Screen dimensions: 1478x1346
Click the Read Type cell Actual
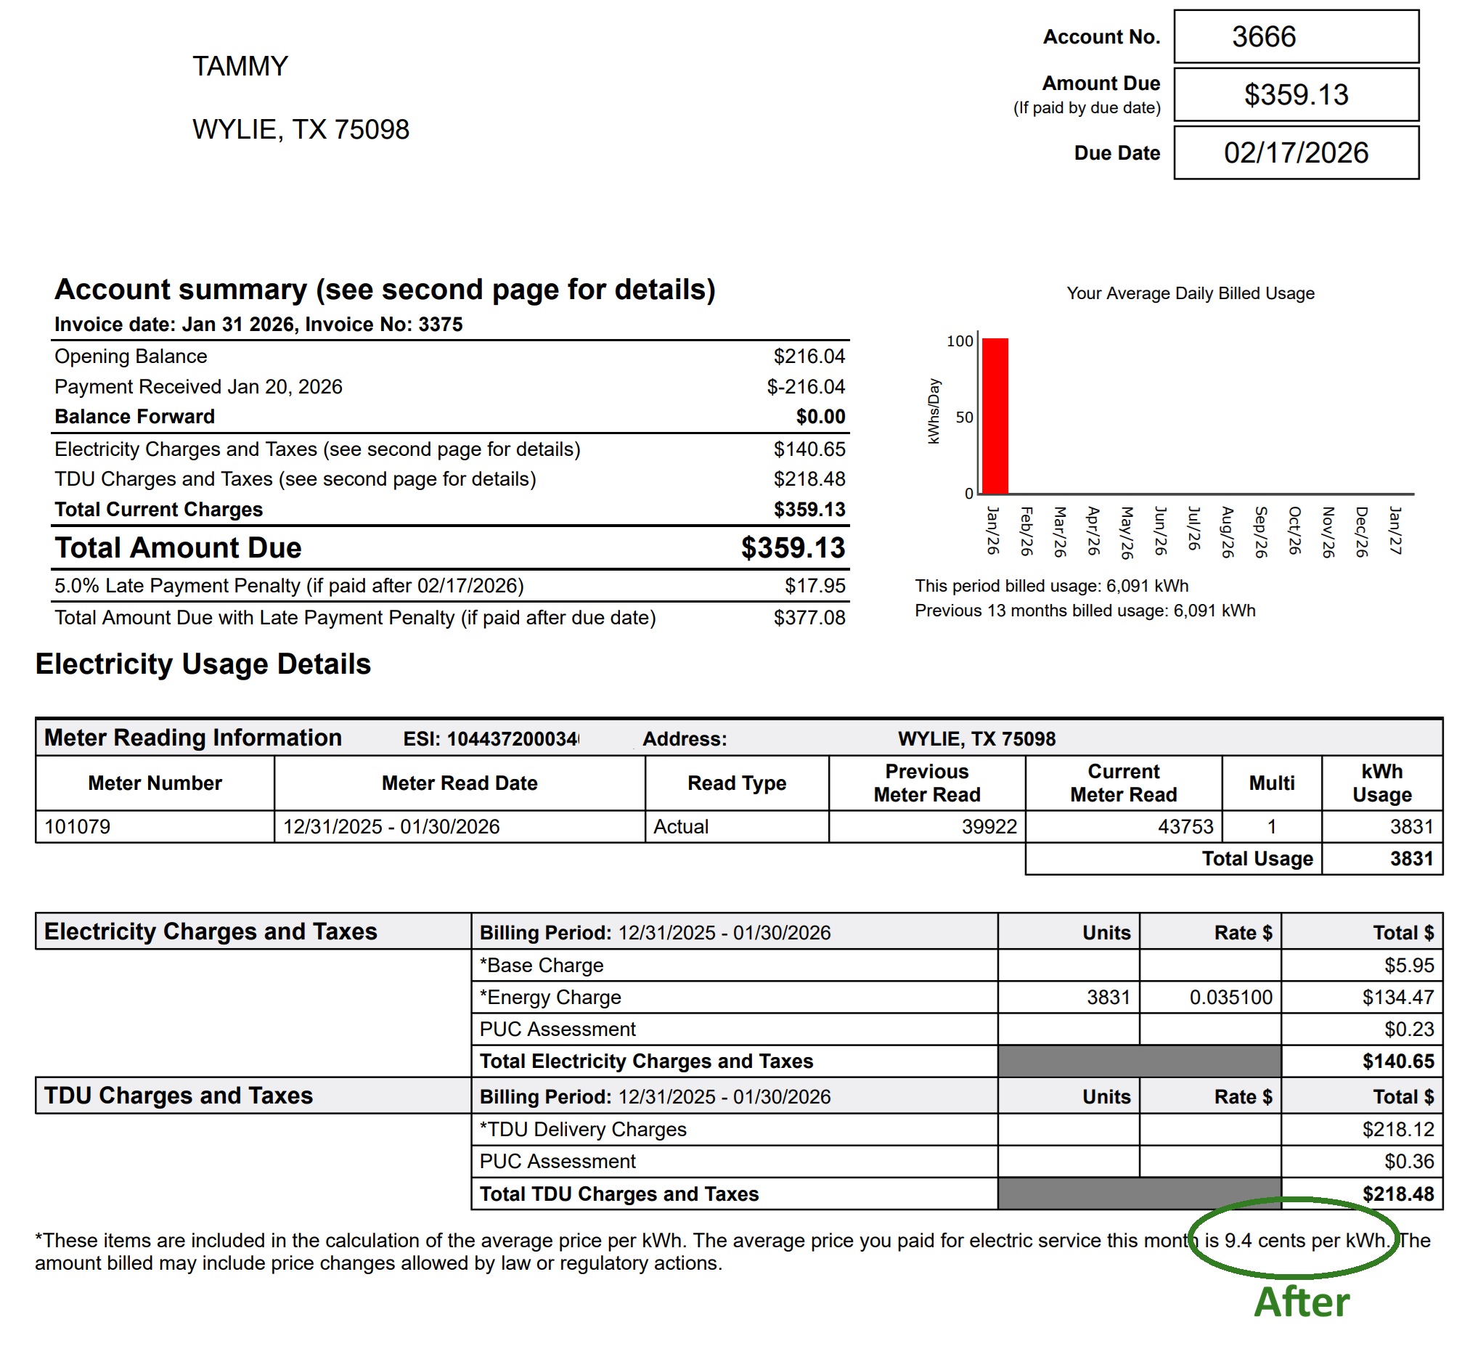pyautogui.click(x=681, y=827)
